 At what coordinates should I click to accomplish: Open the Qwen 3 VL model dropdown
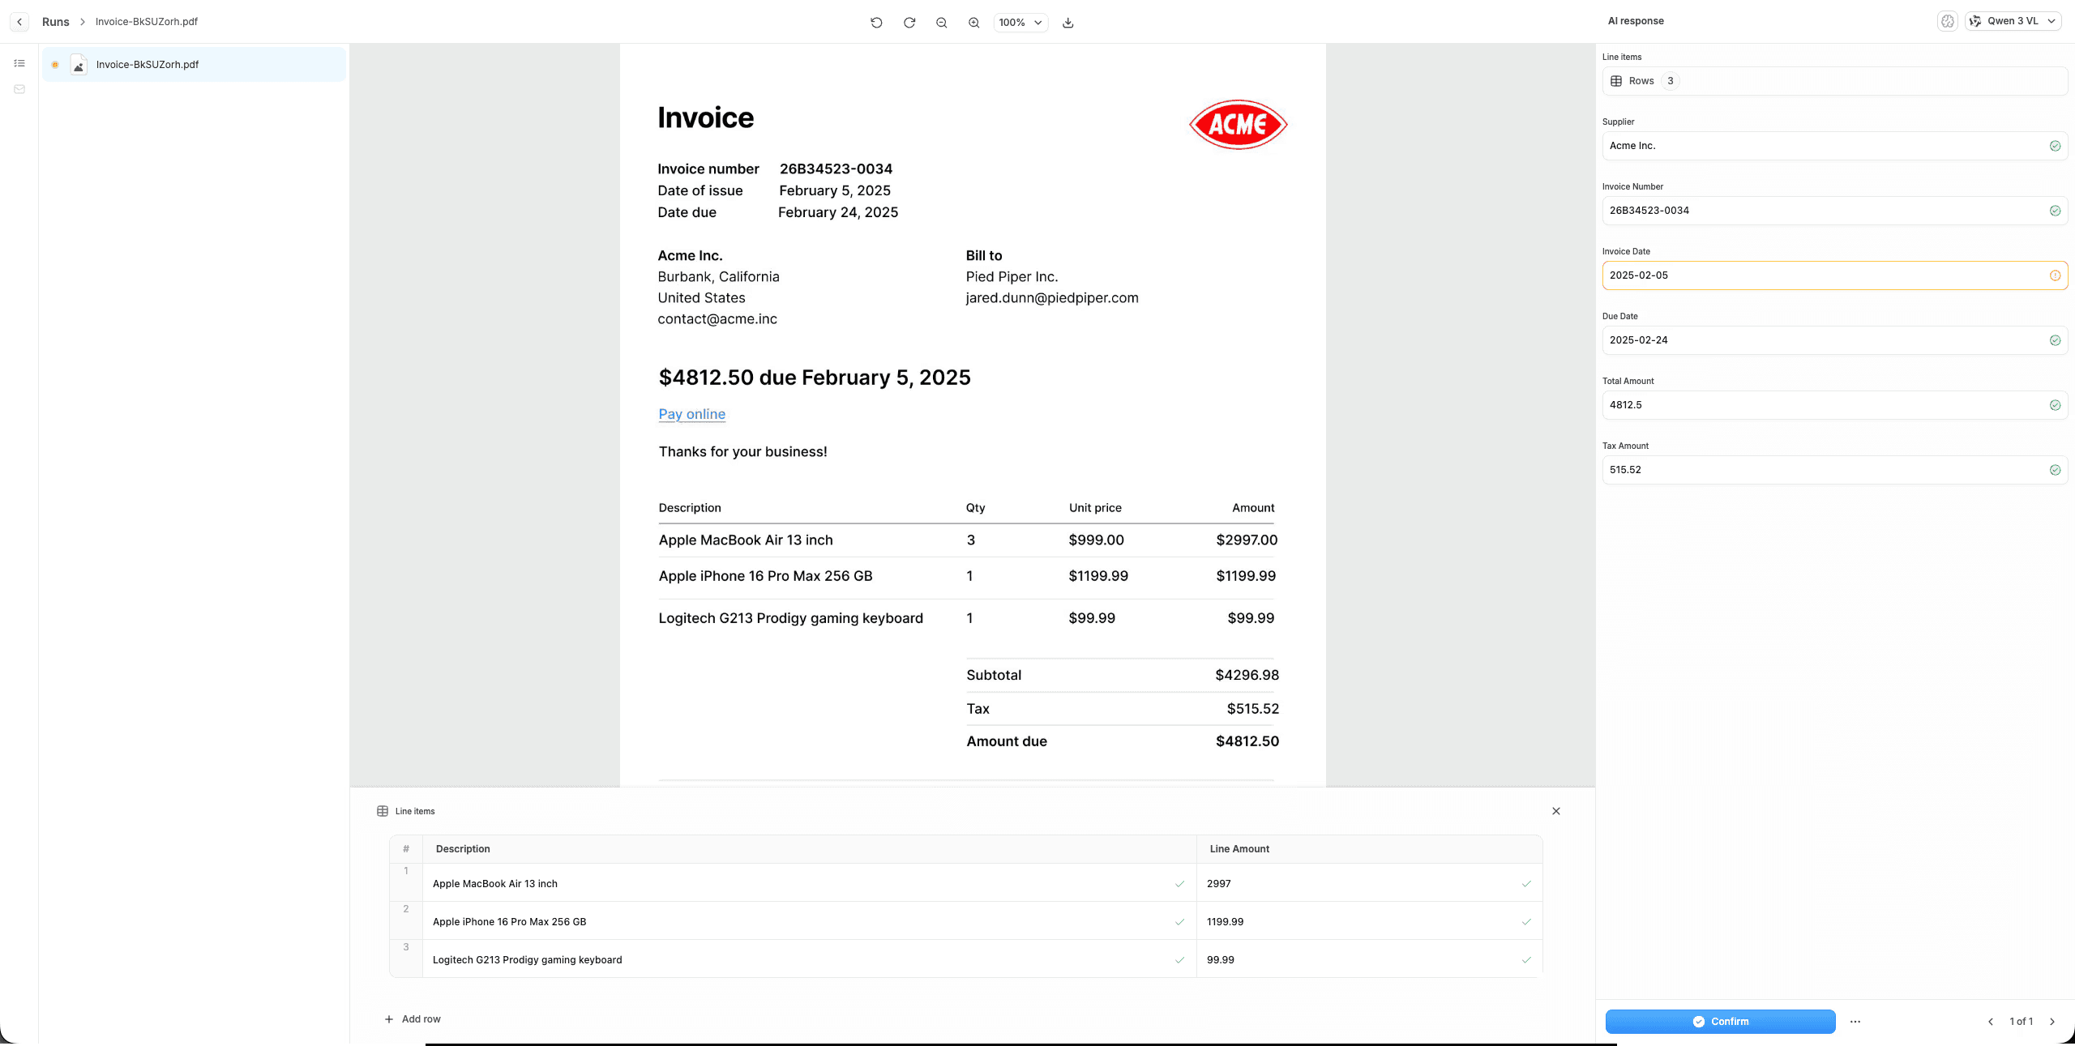click(x=2013, y=21)
